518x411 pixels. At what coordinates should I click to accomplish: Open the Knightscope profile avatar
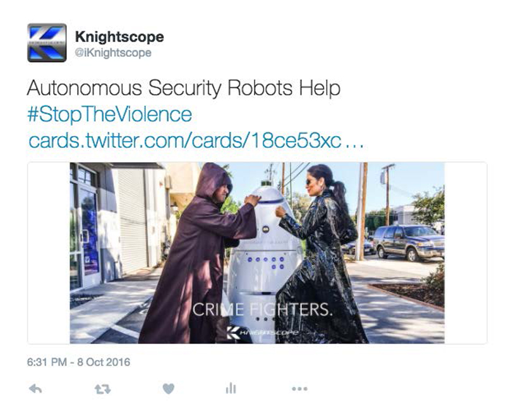(47, 42)
